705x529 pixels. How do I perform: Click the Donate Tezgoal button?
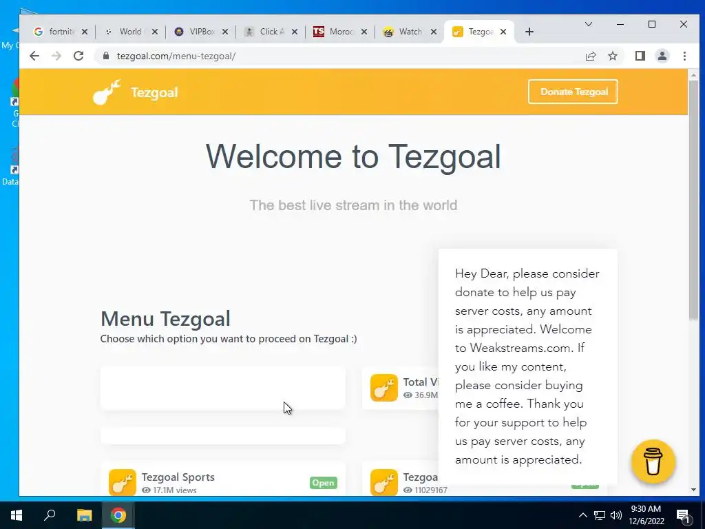pyautogui.click(x=573, y=92)
